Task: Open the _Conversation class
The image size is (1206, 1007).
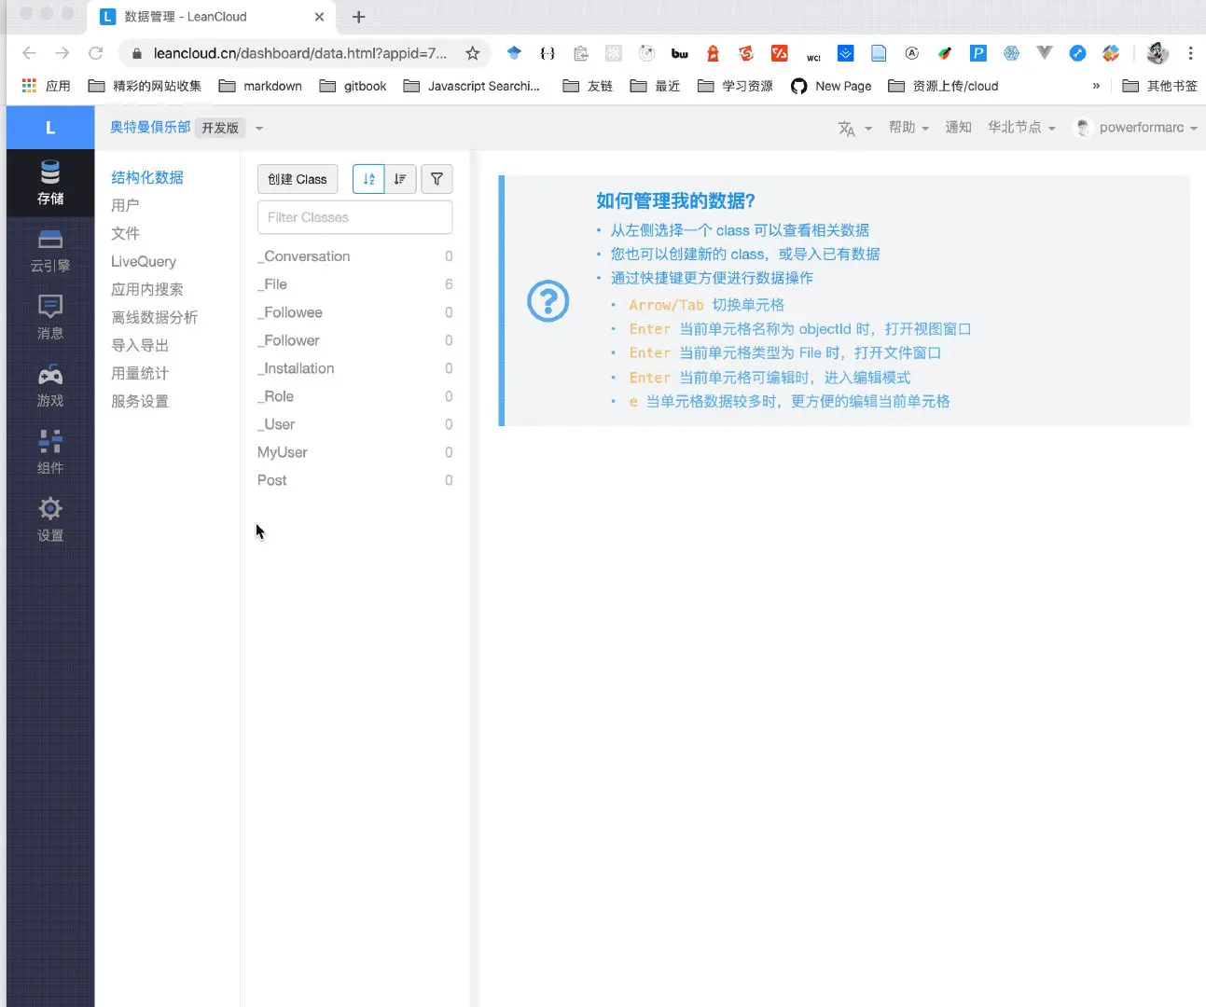Action: click(x=354, y=256)
